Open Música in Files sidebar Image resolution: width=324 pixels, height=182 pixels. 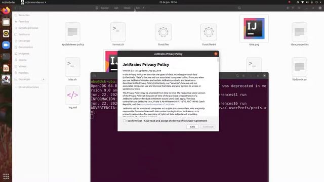point(22,60)
